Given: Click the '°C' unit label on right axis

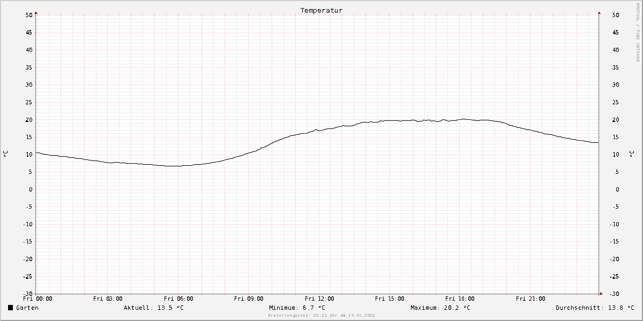Looking at the screenshot, I should (632, 154).
